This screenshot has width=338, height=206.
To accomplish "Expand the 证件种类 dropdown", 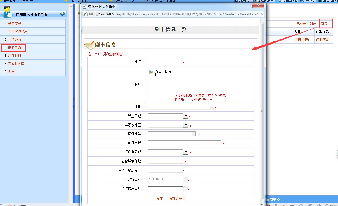I will pos(194,134).
